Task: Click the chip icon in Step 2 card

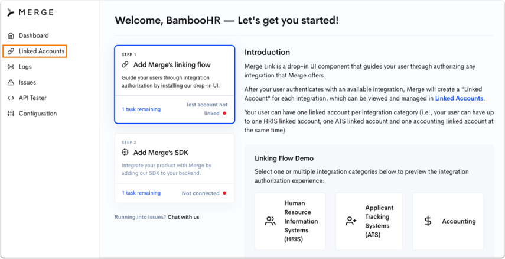Action: click(x=125, y=152)
